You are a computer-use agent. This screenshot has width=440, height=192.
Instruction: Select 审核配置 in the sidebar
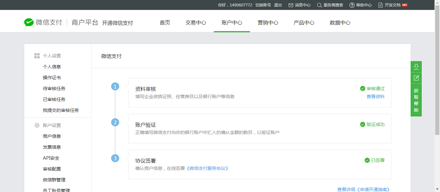pyautogui.click(x=52, y=169)
